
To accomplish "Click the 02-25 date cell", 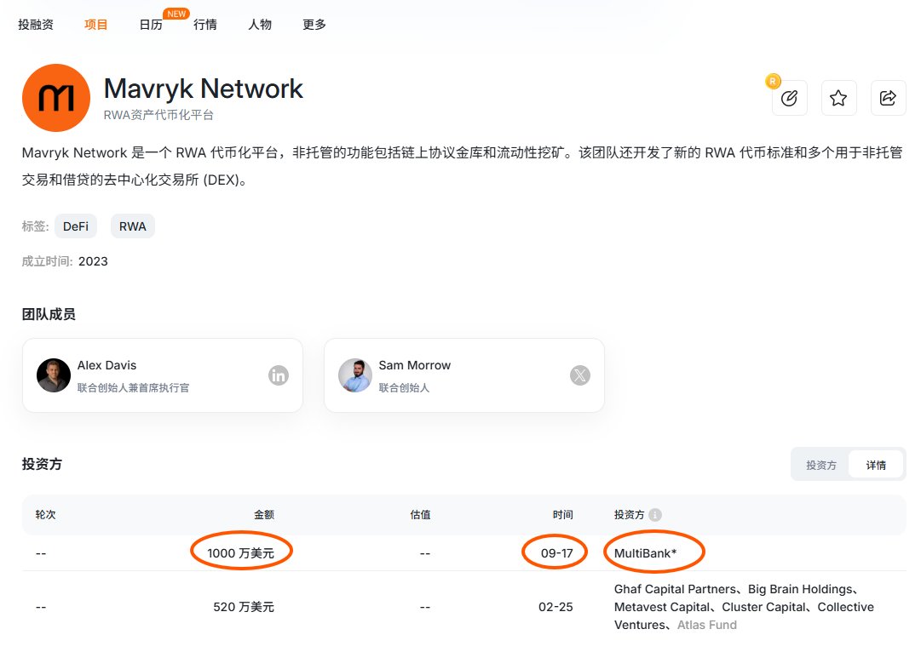I will click(x=555, y=608).
